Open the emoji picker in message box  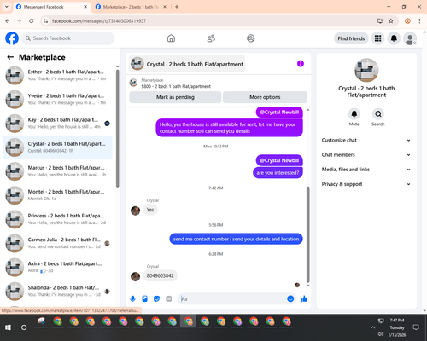[x=290, y=298]
